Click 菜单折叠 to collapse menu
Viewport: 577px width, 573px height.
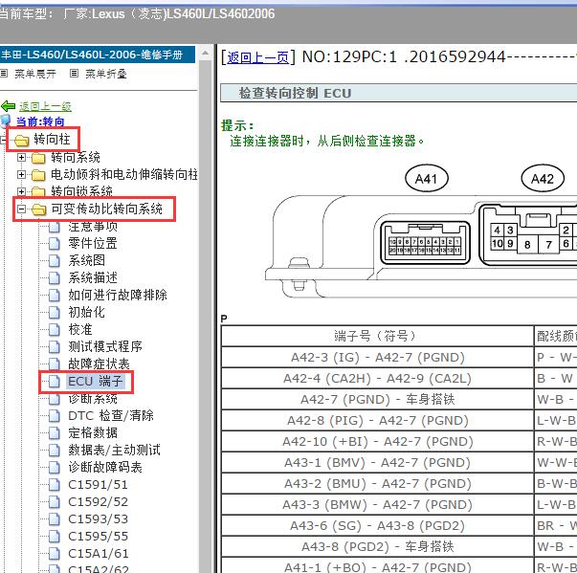106,74
